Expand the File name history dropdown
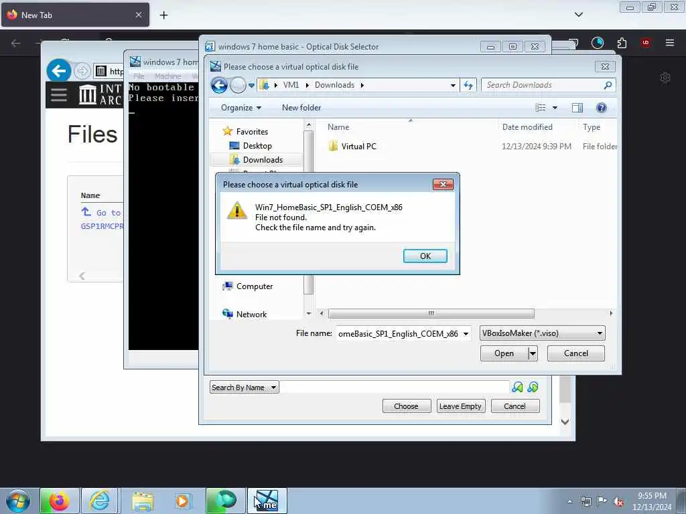The width and height of the screenshot is (686, 514). [466, 334]
